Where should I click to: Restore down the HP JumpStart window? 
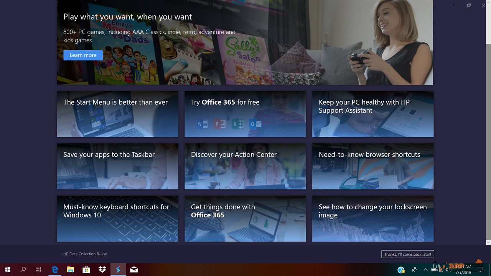tap(469, 5)
